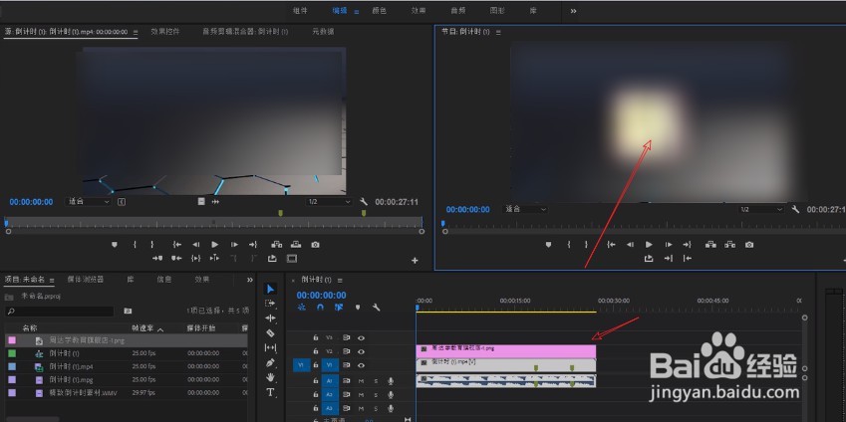Click Extract button in Program monitor
846x422 pixels.
[x=729, y=245]
